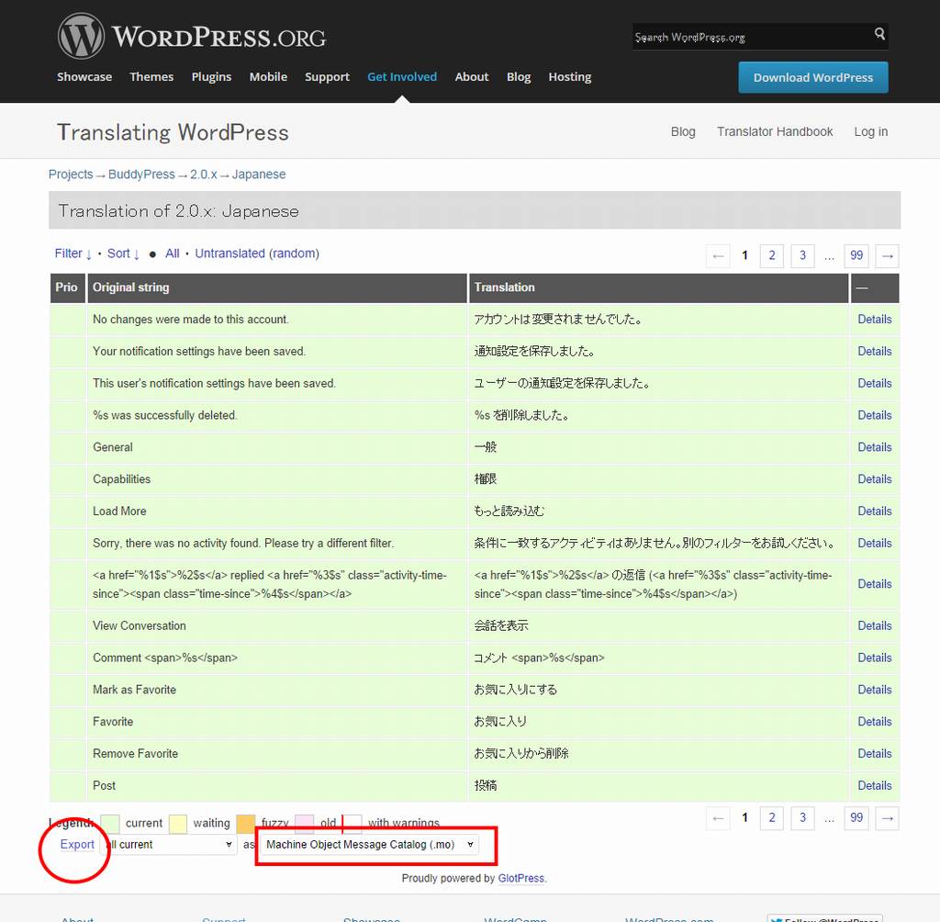
Task: Click the 'Capabilities' original string cell
Action: pos(277,479)
